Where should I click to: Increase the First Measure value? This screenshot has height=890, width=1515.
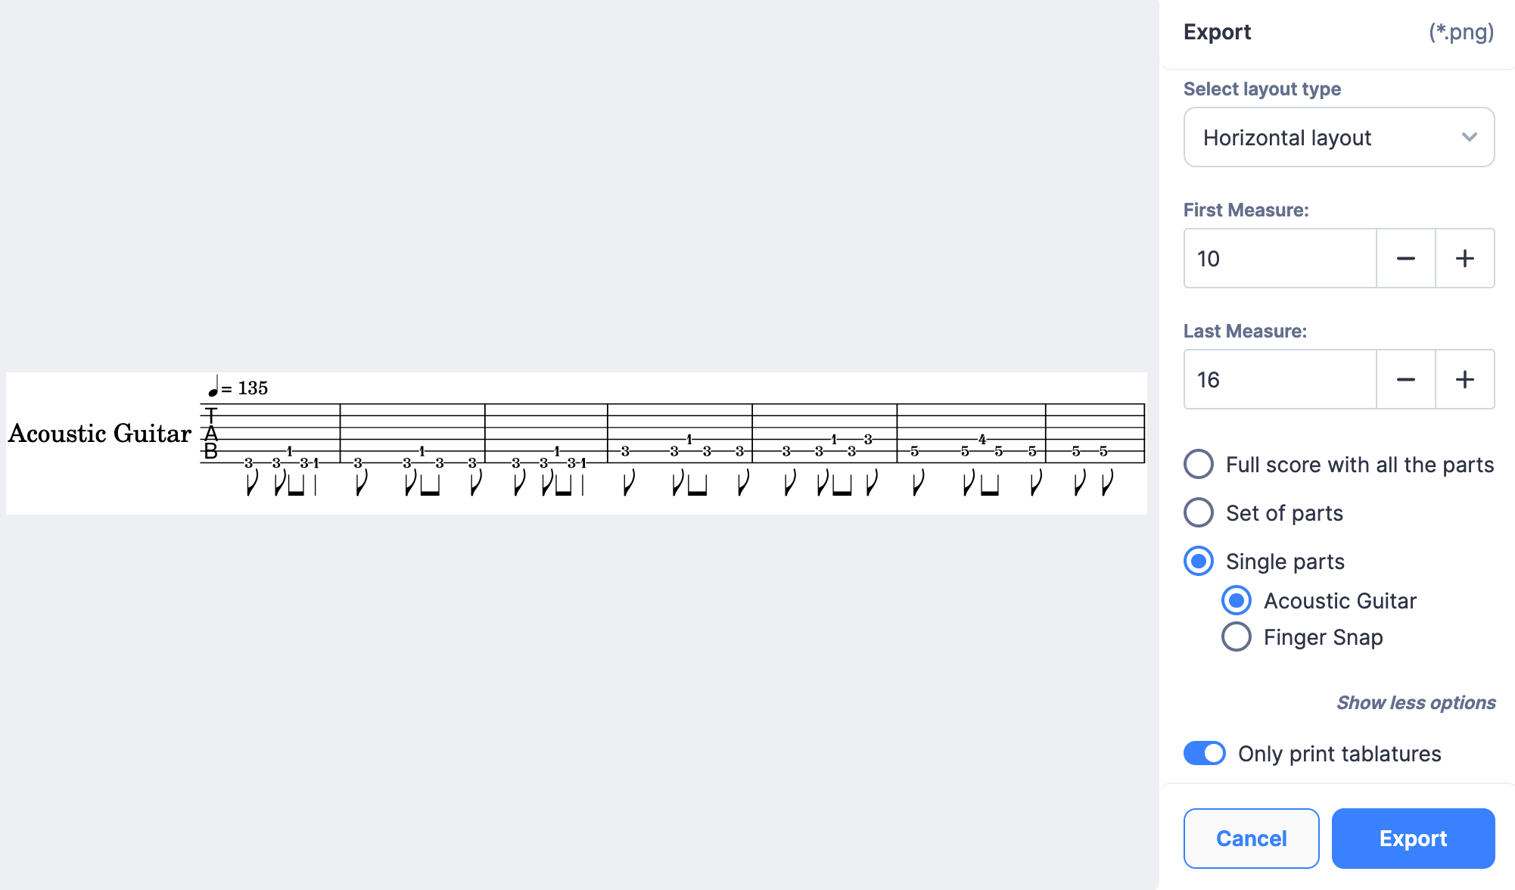tap(1464, 258)
